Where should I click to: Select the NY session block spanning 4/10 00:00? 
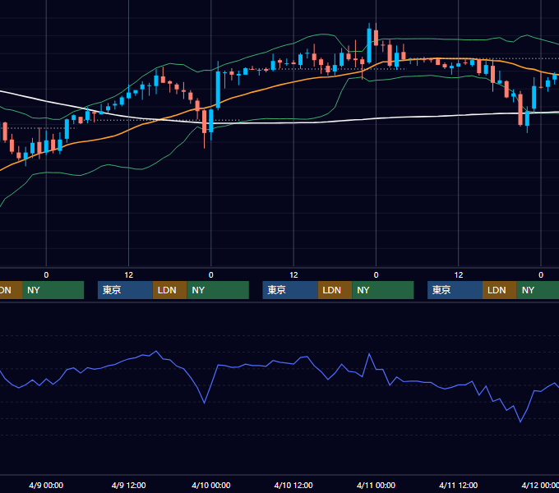pos(218,290)
